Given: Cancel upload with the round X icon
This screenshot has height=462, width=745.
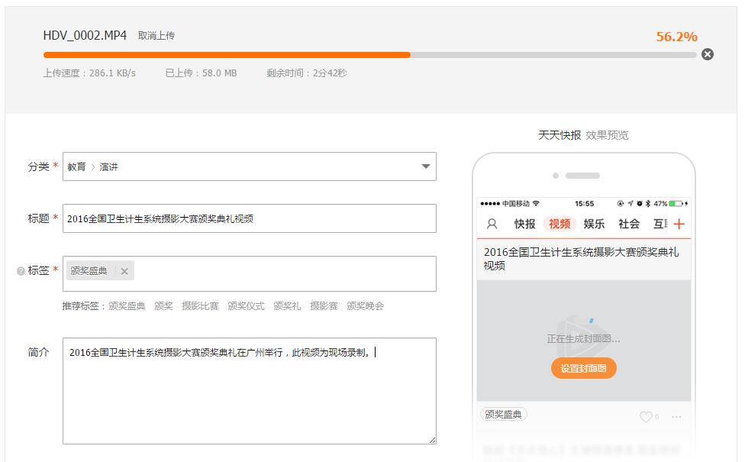Looking at the screenshot, I should (x=708, y=54).
